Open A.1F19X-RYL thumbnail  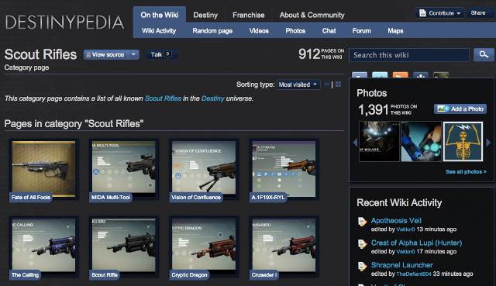pyautogui.click(x=284, y=169)
